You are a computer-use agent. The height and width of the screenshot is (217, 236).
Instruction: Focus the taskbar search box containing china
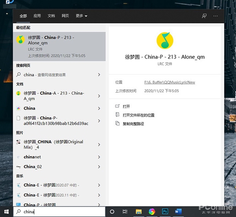[59, 211]
